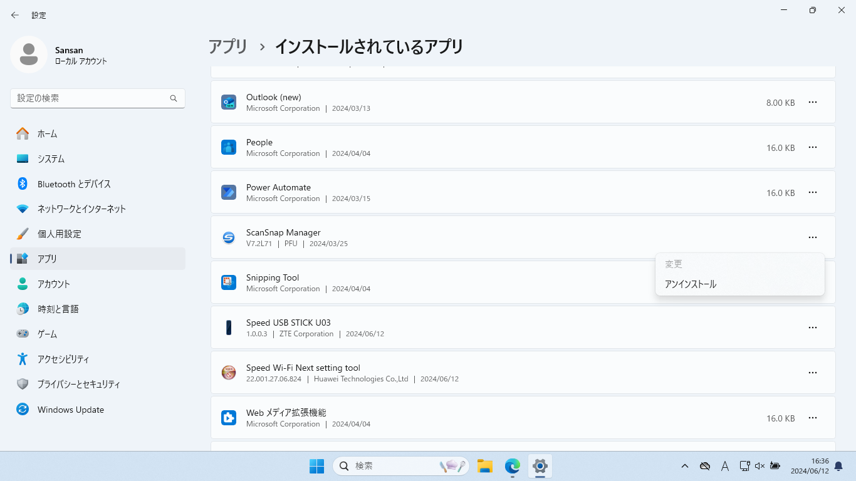The image size is (856, 481).
Task: Click the Web メディア拡張機能 app icon
Action: click(229, 418)
